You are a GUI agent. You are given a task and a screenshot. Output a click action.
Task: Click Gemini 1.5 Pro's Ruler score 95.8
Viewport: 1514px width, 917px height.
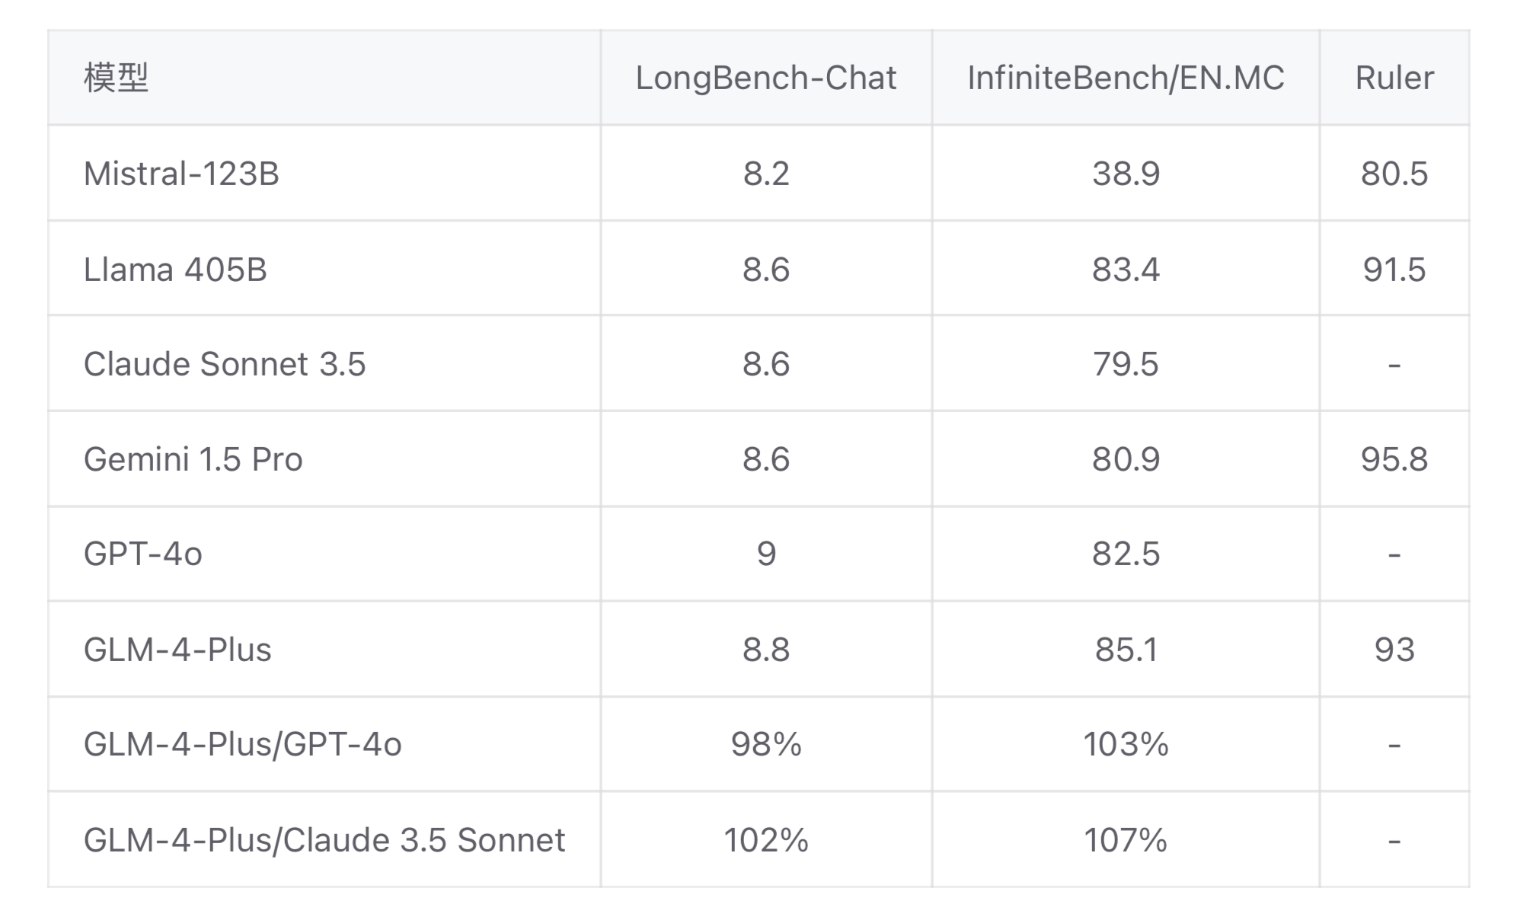[x=1394, y=459]
